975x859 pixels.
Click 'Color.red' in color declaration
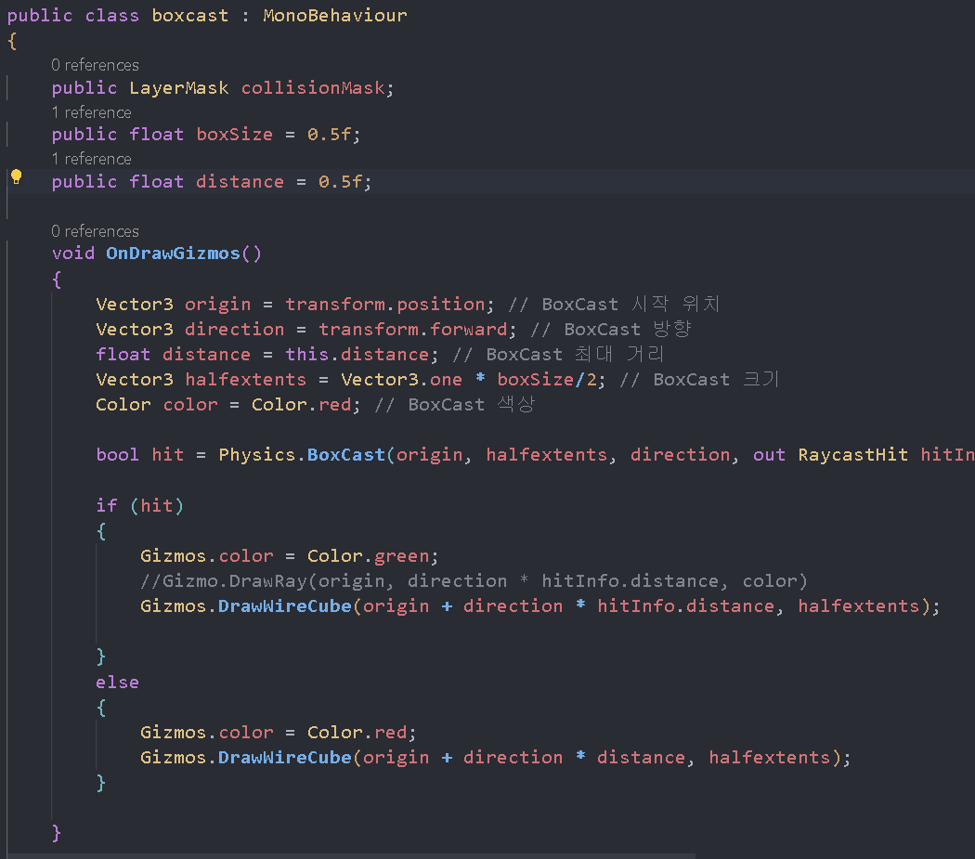302,405
